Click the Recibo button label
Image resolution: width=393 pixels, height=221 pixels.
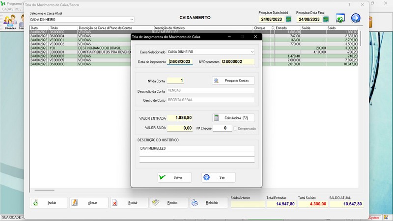click(172, 203)
